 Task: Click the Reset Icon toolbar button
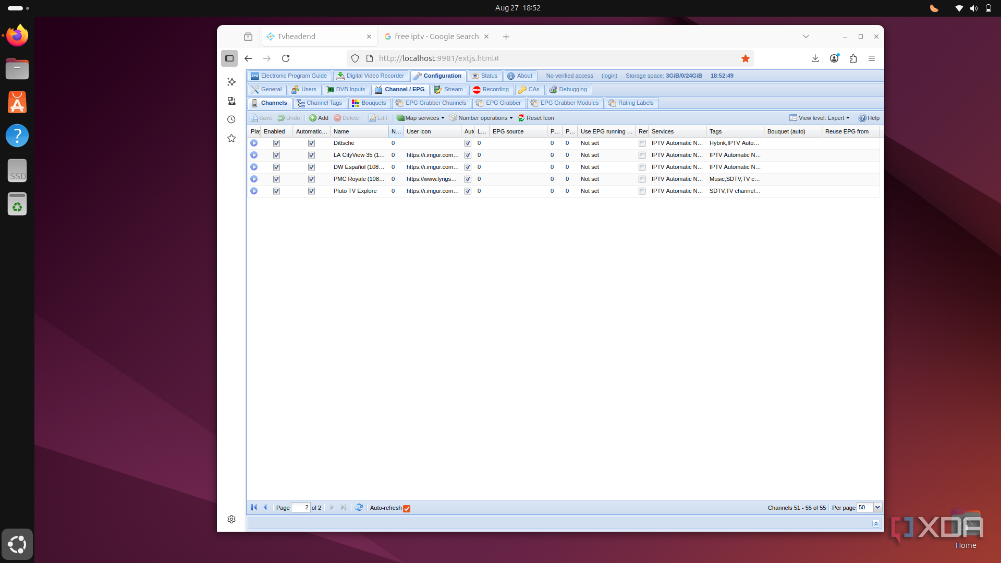tap(536, 118)
